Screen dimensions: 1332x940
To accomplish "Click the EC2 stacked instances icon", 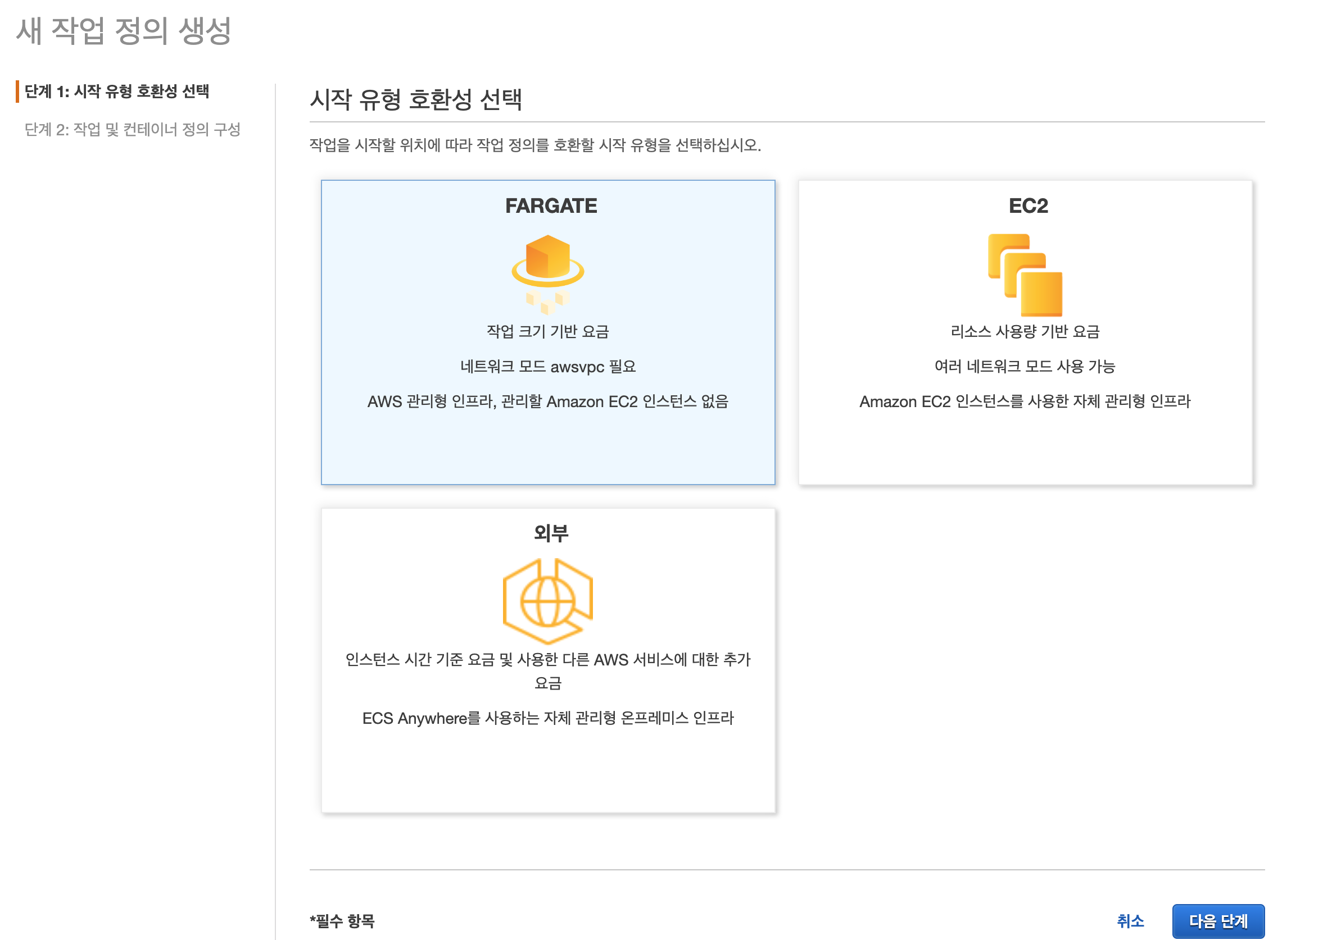I will tap(1025, 275).
